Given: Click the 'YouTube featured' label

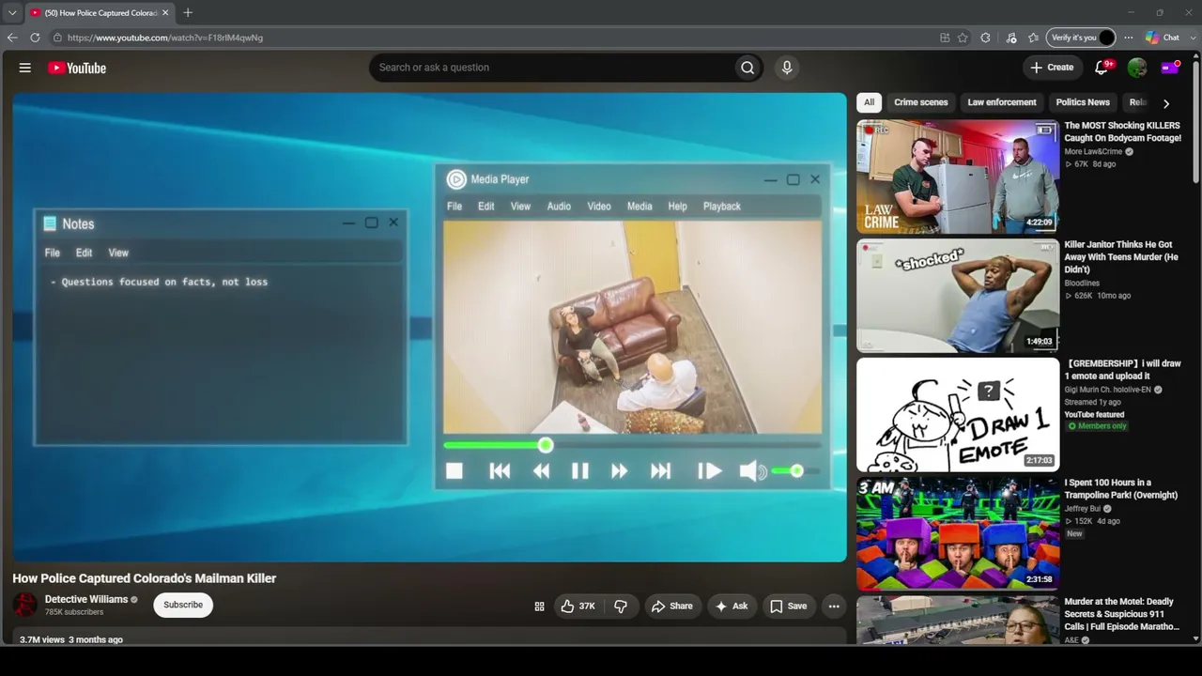Looking at the screenshot, I should pos(1094,414).
